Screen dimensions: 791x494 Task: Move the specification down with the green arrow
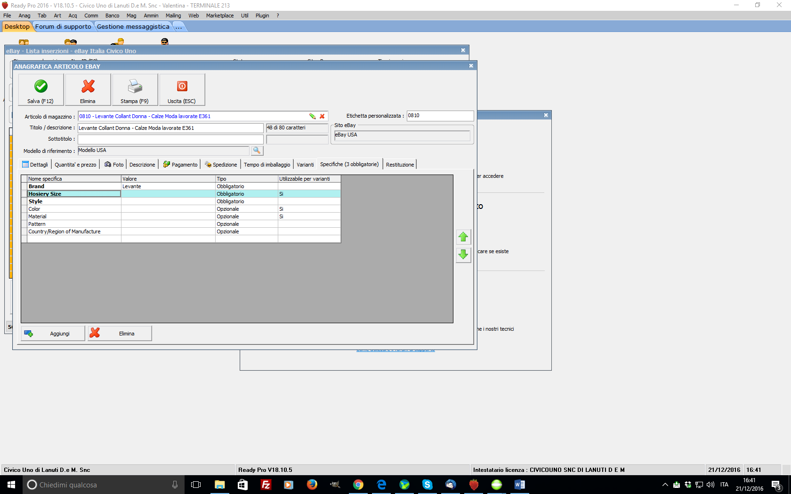point(463,255)
